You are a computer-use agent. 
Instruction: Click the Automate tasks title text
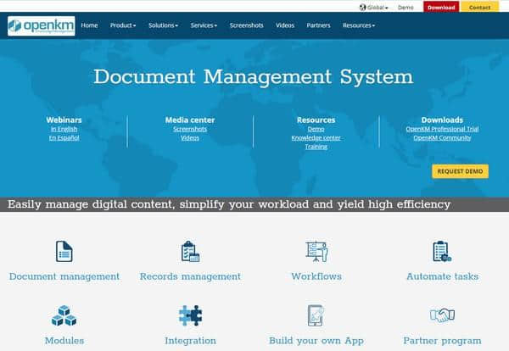[x=443, y=276]
